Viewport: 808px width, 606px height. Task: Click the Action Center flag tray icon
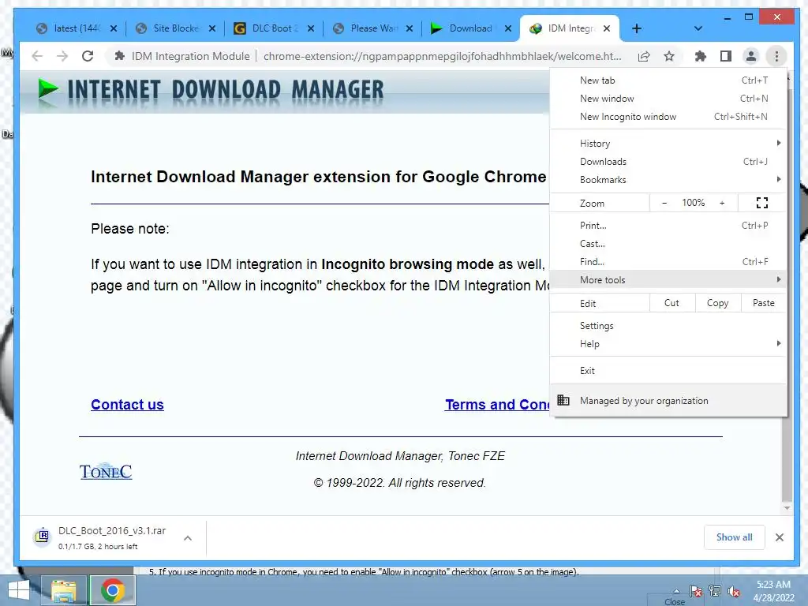pyautogui.click(x=696, y=591)
